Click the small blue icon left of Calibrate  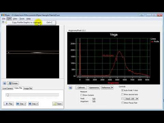[x=70, y=87]
